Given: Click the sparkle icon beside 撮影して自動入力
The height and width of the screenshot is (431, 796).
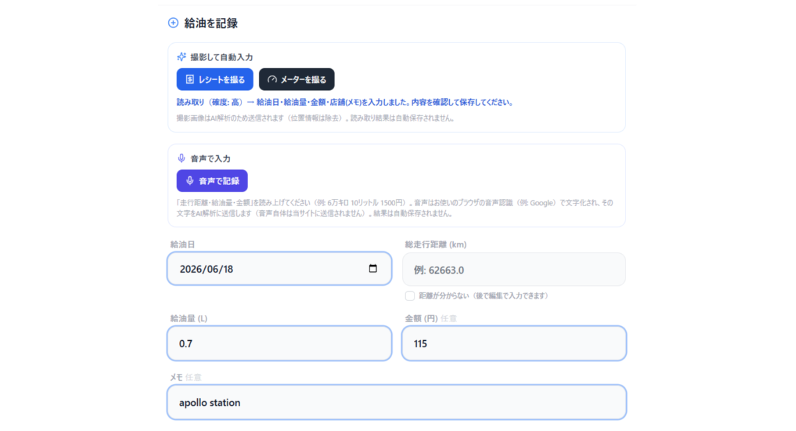Looking at the screenshot, I should click(x=181, y=57).
